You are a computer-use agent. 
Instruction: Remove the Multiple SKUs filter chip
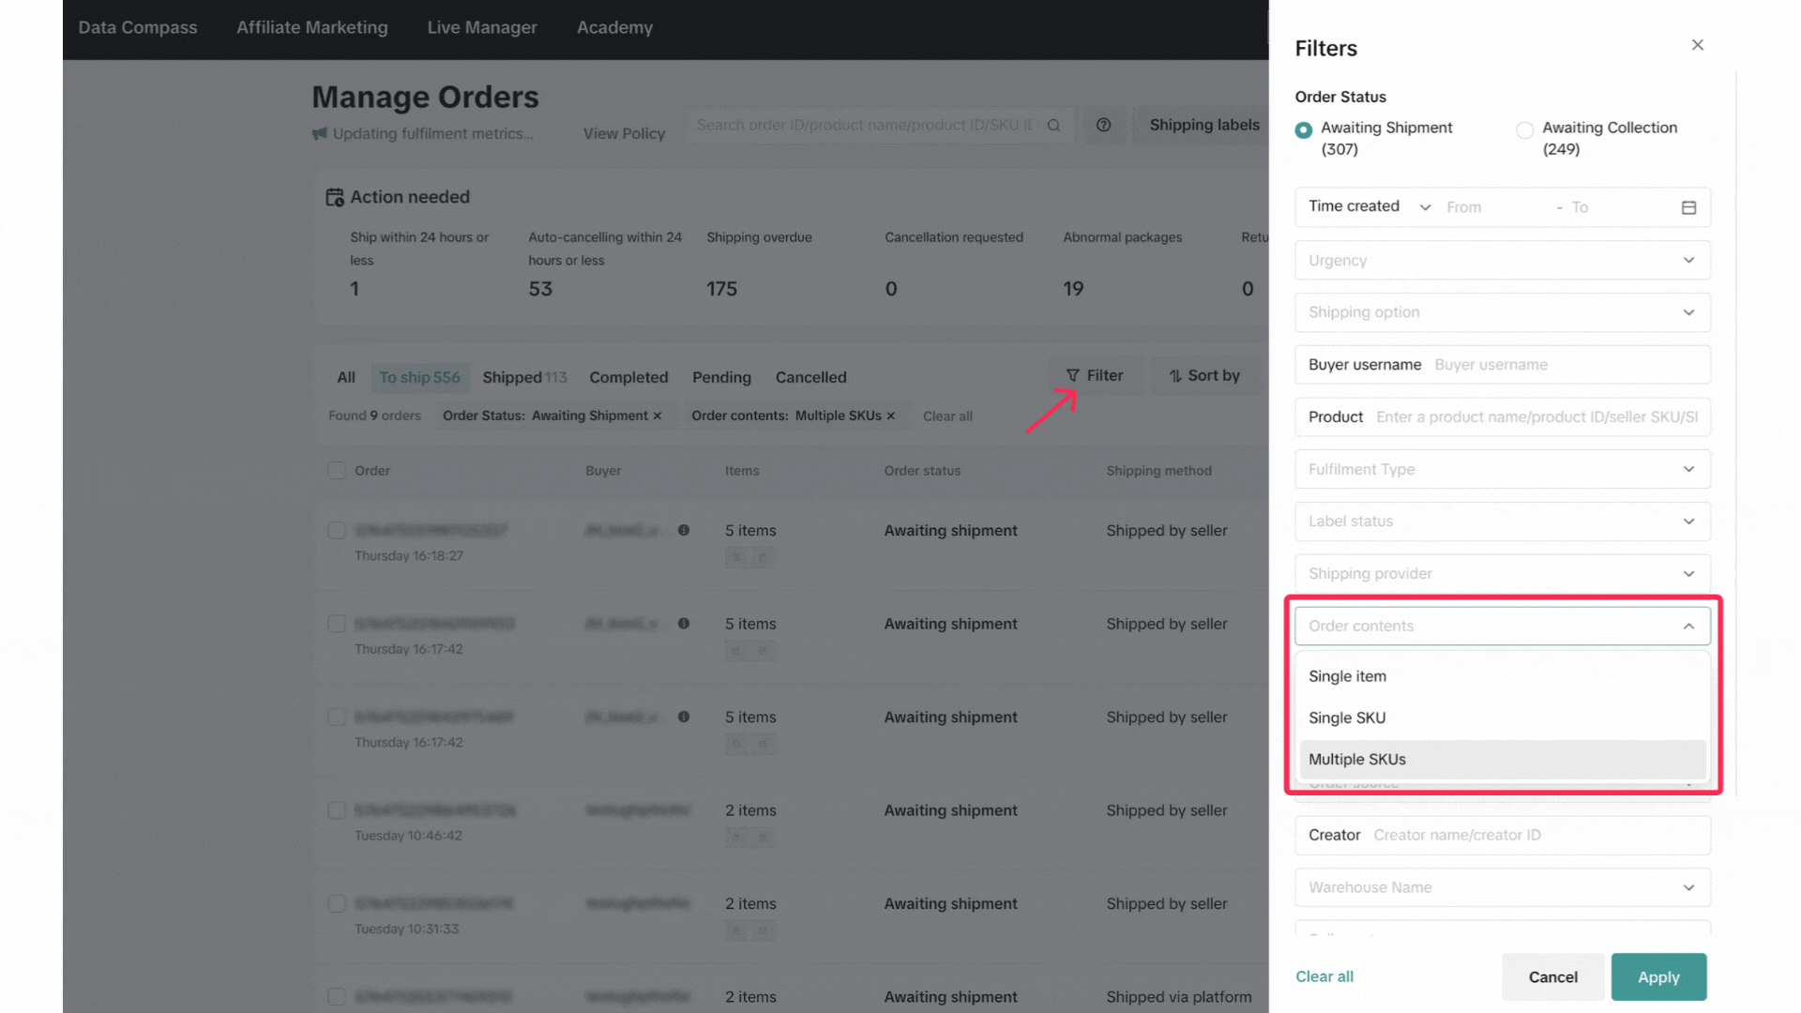(x=890, y=416)
